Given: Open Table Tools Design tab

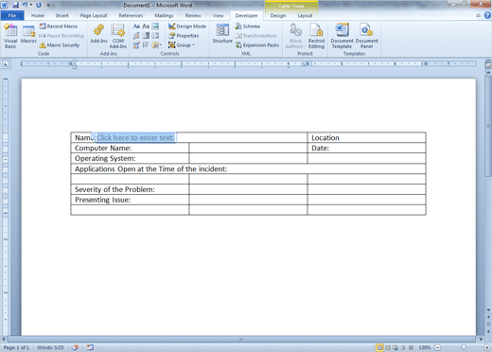Looking at the screenshot, I should click(278, 15).
